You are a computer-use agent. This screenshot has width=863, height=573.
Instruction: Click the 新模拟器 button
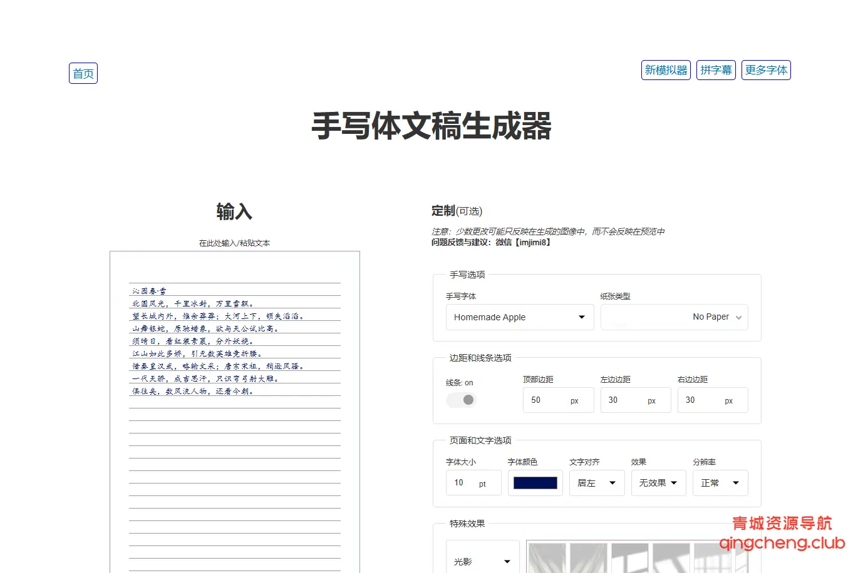click(x=665, y=70)
